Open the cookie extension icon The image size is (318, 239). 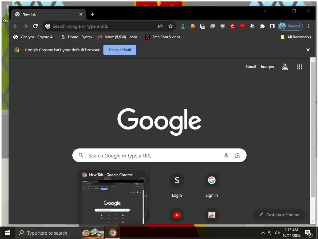193,26
